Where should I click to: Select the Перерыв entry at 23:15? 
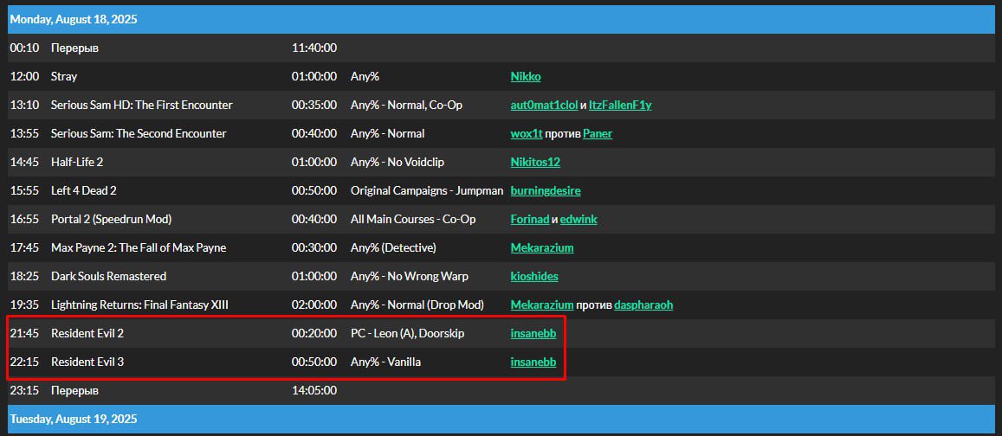coord(74,391)
